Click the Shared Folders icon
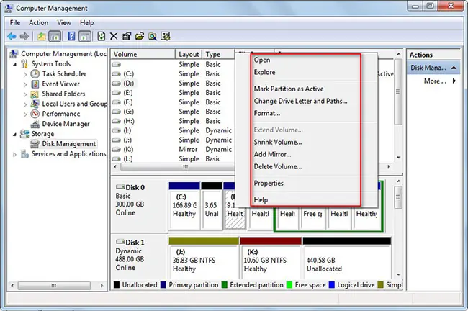Viewport: 468px width, 311px height. click(x=35, y=94)
